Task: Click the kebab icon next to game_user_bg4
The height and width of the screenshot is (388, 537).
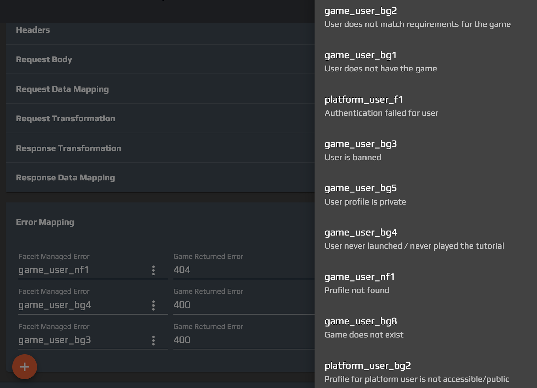Action: [153, 305]
